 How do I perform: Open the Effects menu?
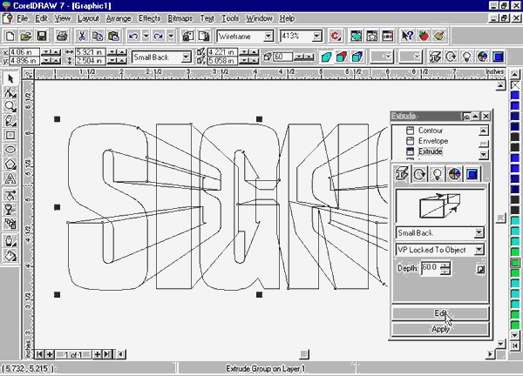coord(149,18)
